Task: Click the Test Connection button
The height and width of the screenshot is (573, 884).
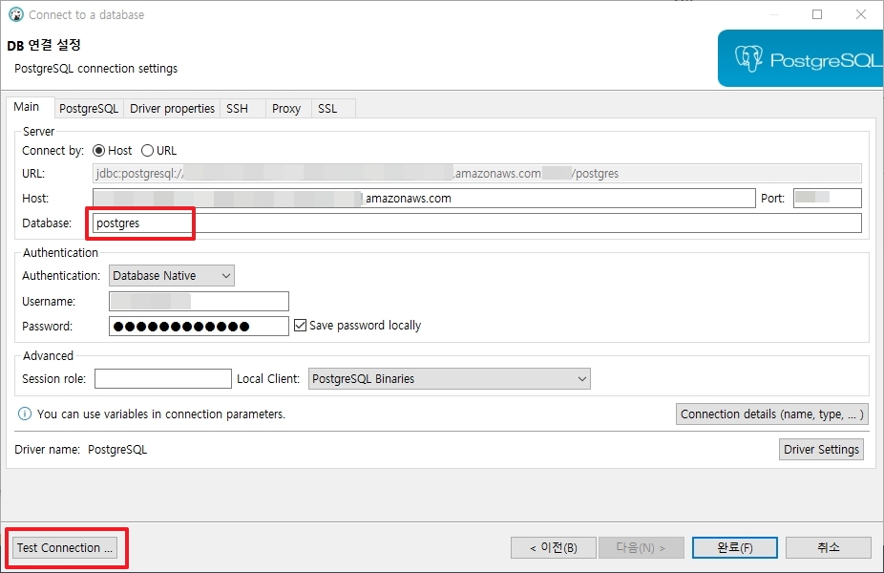Action: tap(65, 547)
